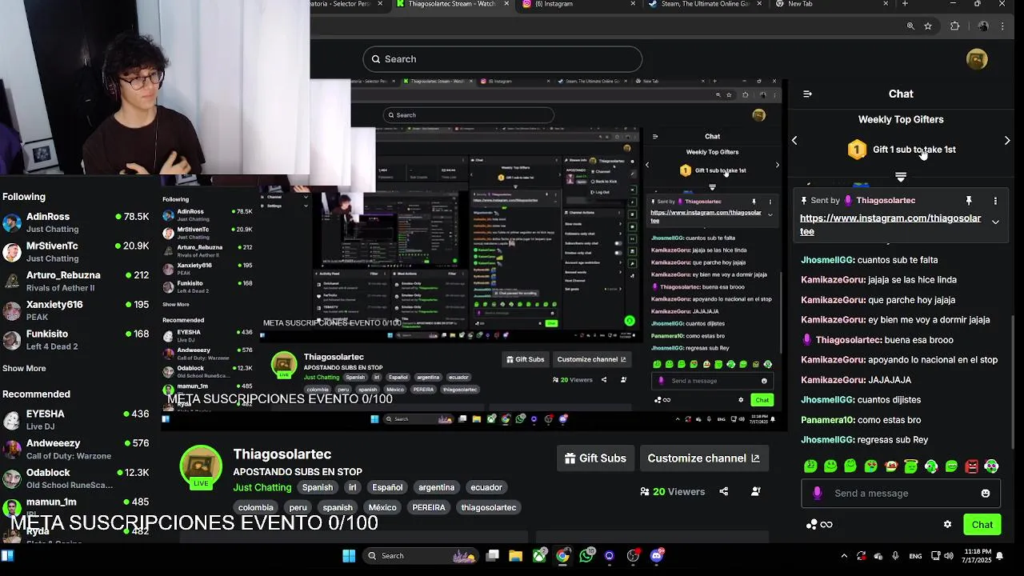Screen dimensions: 1024x576
Task: Open EYESHA channel in Recommended list
Action: pyautogui.click(x=76, y=420)
